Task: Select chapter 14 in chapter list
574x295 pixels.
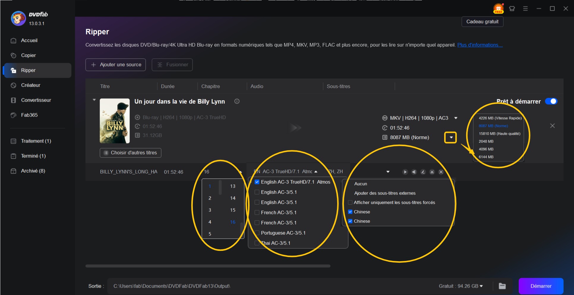Action: coord(233,198)
